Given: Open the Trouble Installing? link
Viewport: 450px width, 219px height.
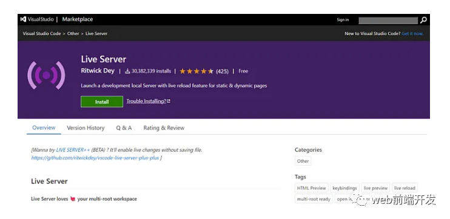Looking at the screenshot, I should pyautogui.click(x=149, y=101).
